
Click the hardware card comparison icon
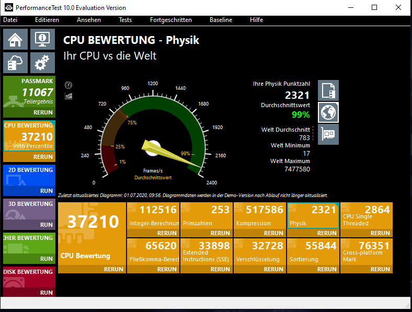[328, 134]
